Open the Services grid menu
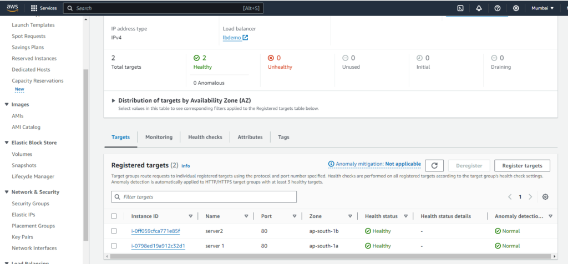The image size is (568, 264). (44, 8)
